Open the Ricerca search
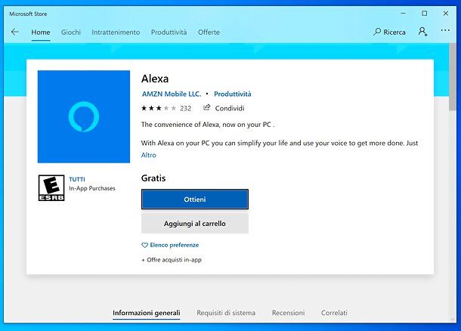 (x=389, y=32)
